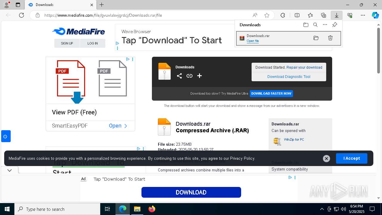Open Browser essentials heart icon
This screenshot has height=215, width=382.
[350, 15]
